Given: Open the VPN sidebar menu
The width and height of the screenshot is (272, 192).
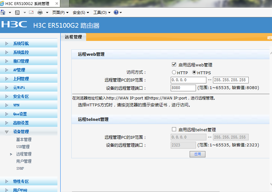Looking at the screenshot, I should (x=29, y=105).
